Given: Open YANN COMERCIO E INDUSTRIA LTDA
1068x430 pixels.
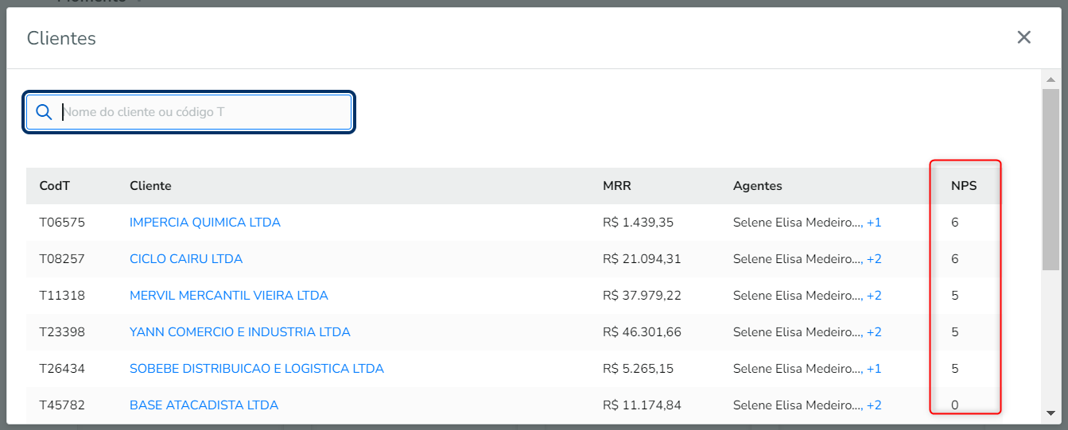Looking at the screenshot, I should (x=239, y=332).
